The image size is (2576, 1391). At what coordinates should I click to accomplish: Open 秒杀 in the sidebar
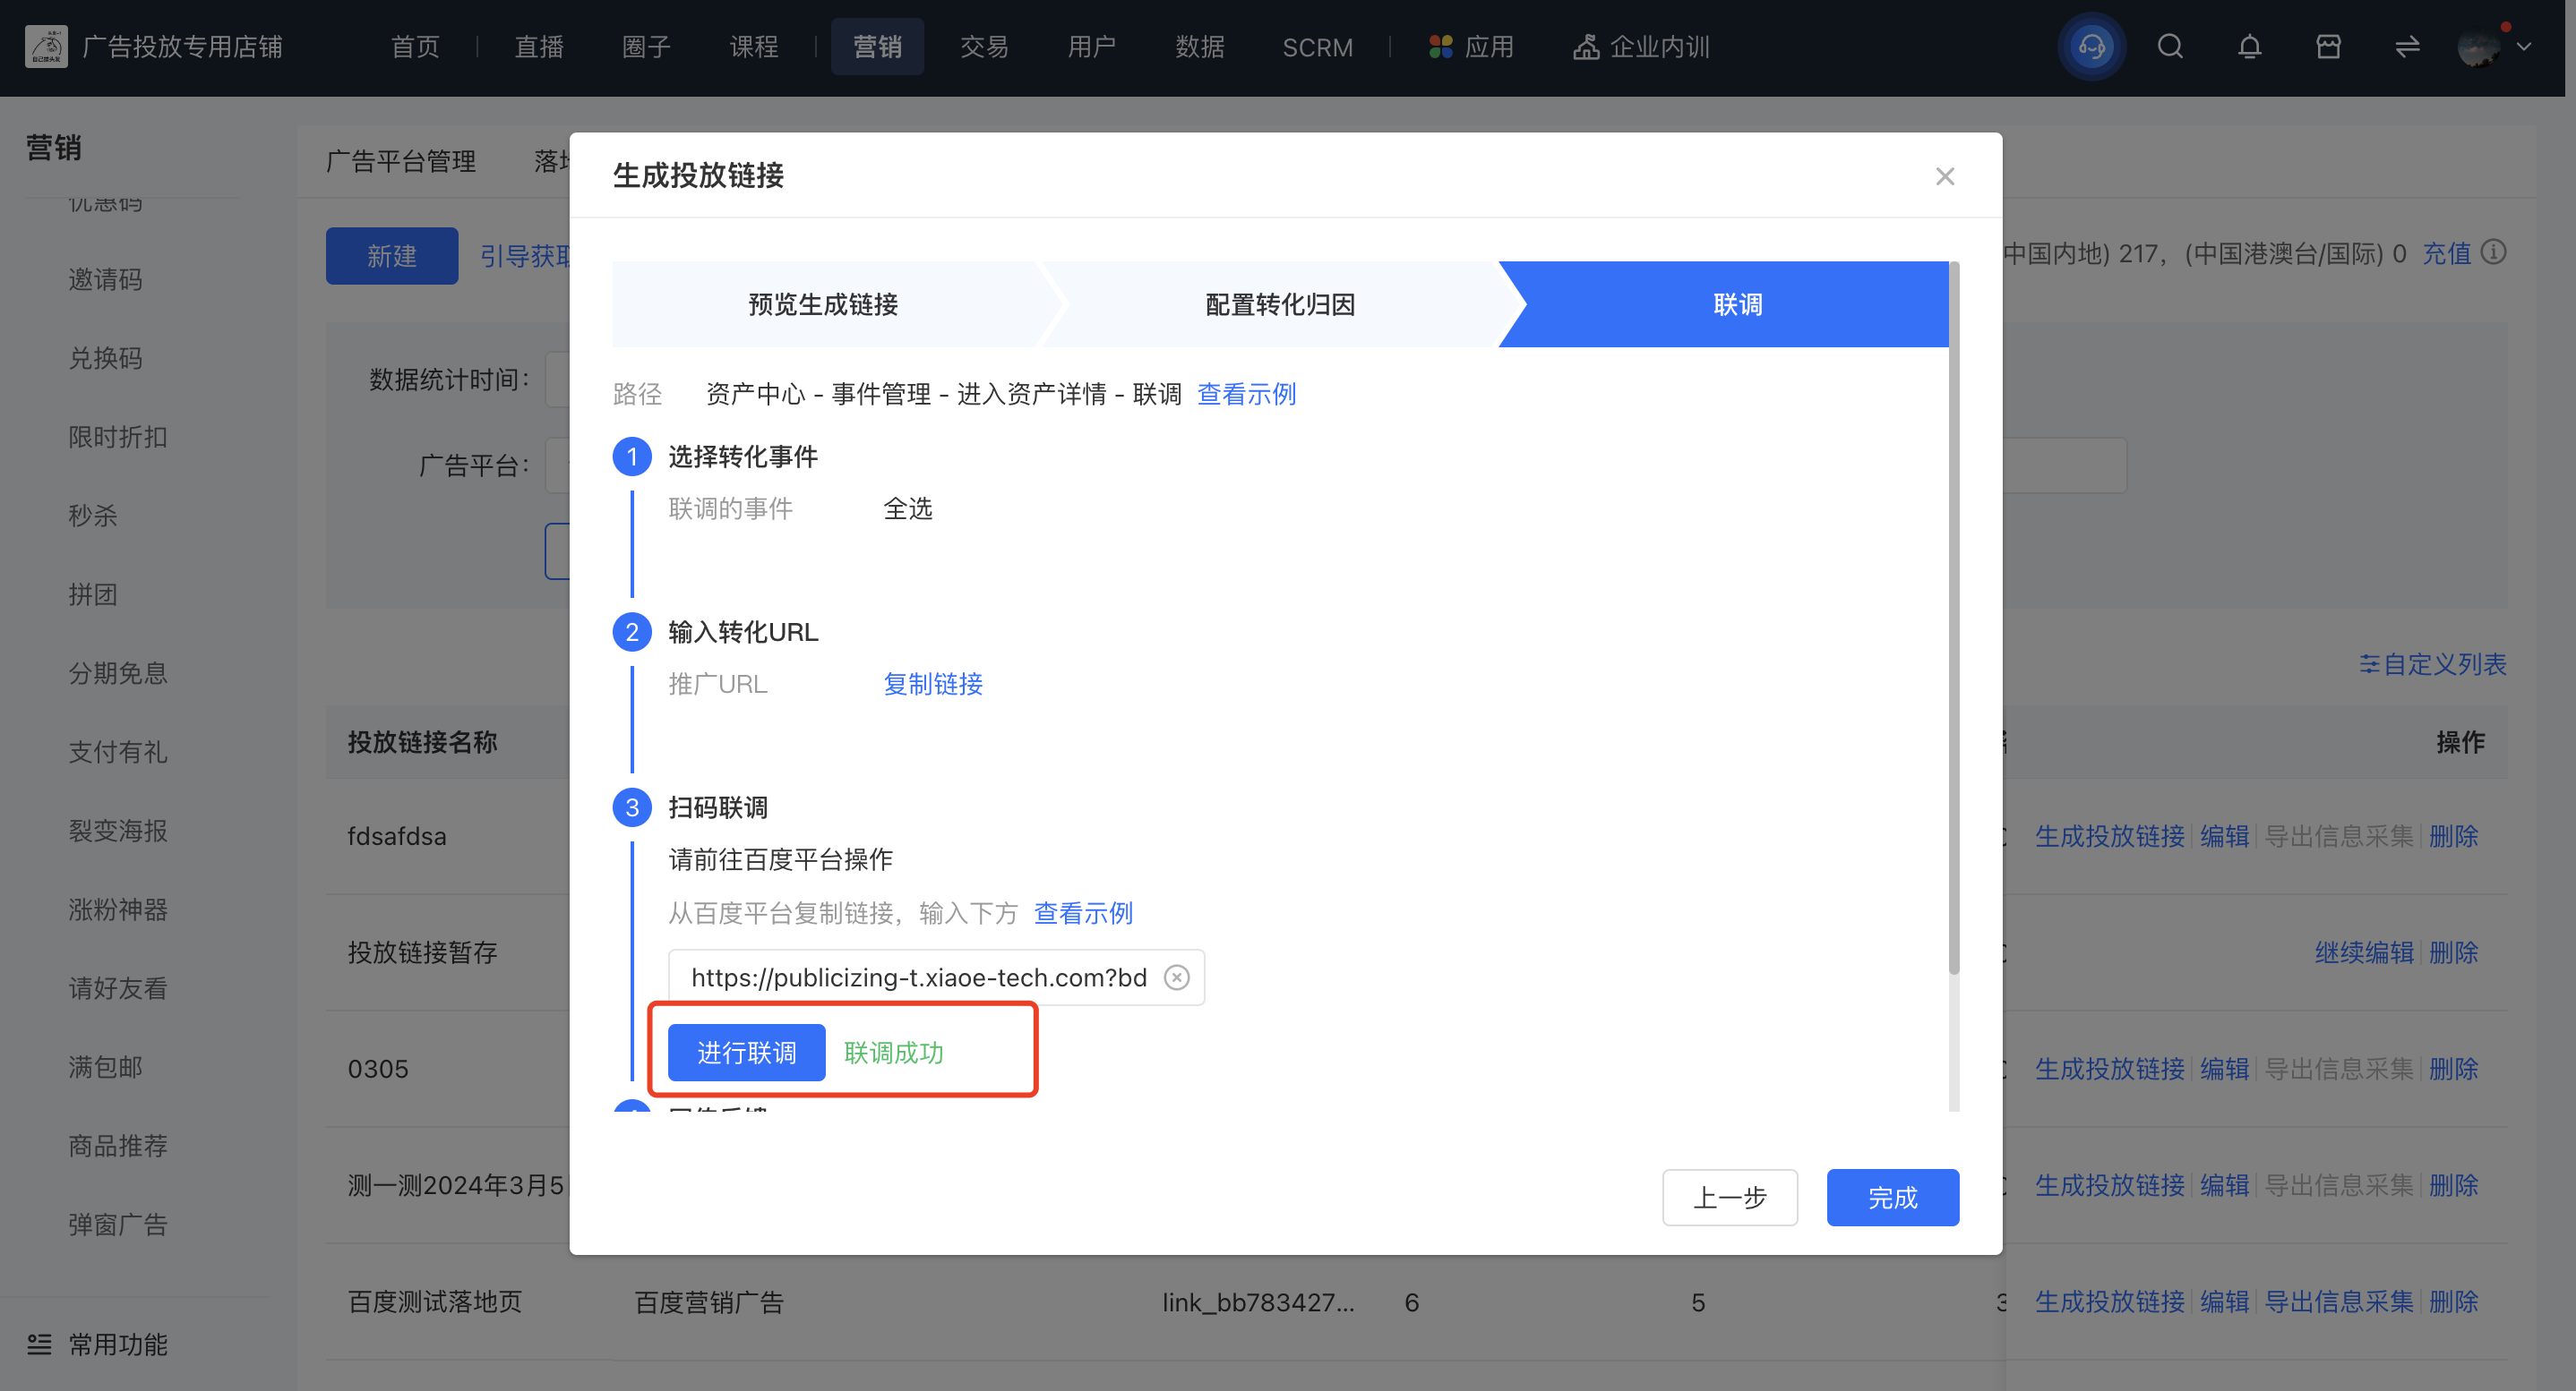click(92, 516)
